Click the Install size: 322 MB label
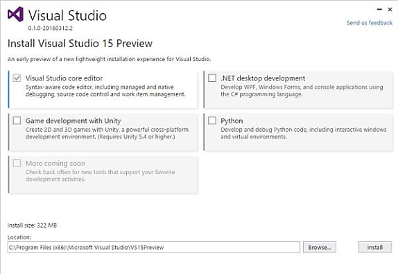 pos(32,225)
